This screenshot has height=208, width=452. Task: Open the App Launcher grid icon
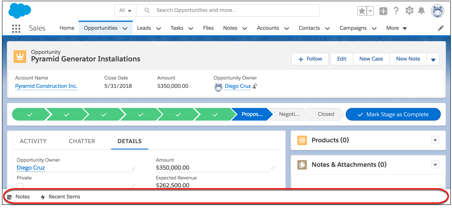point(16,28)
